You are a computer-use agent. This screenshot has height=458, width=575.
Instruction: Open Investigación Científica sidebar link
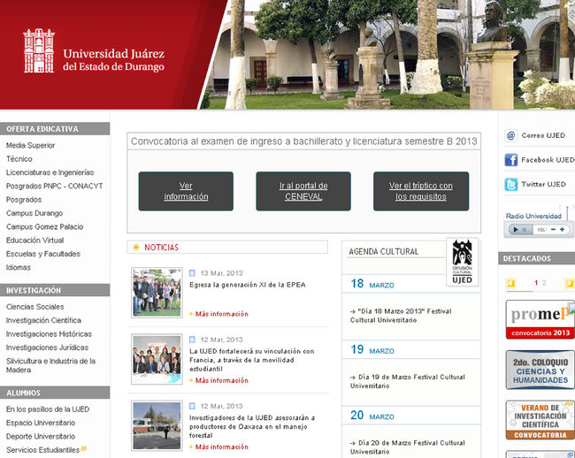point(43,320)
